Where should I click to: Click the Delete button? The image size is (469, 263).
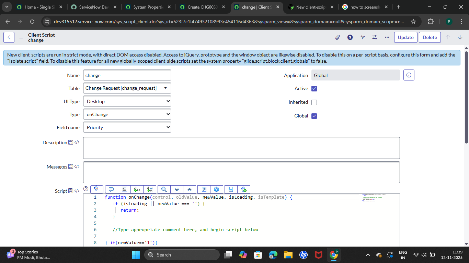pos(430,37)
